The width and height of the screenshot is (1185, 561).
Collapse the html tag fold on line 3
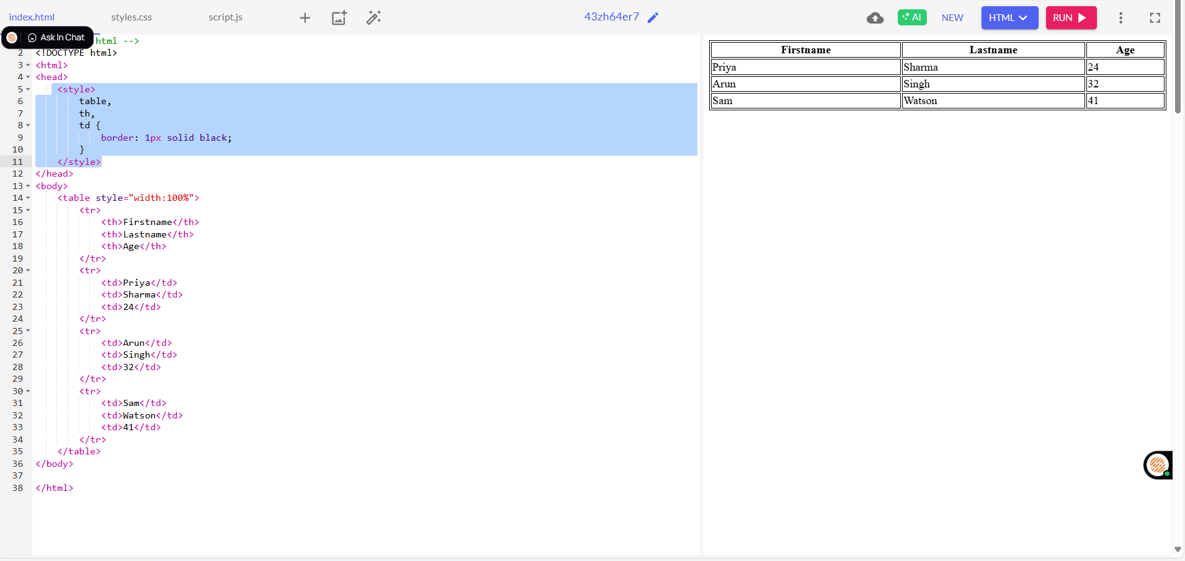[28, 65]
